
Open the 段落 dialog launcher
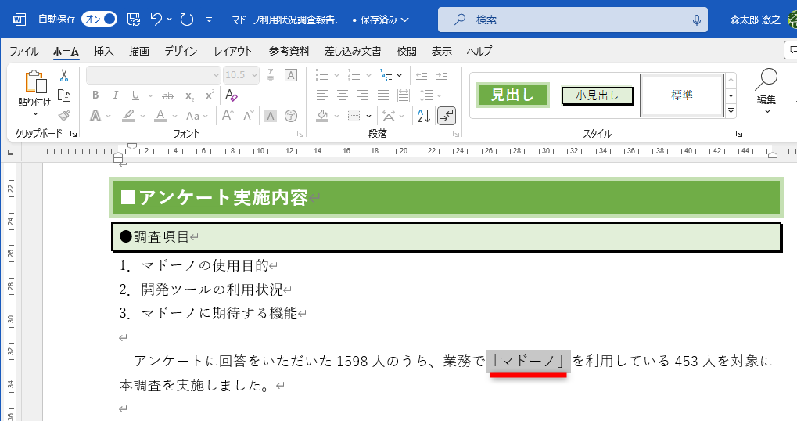(x=455, y=134)
